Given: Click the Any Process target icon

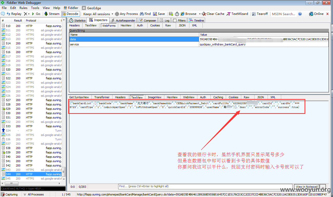Looking at the screenshot, I should coord(117,14).
